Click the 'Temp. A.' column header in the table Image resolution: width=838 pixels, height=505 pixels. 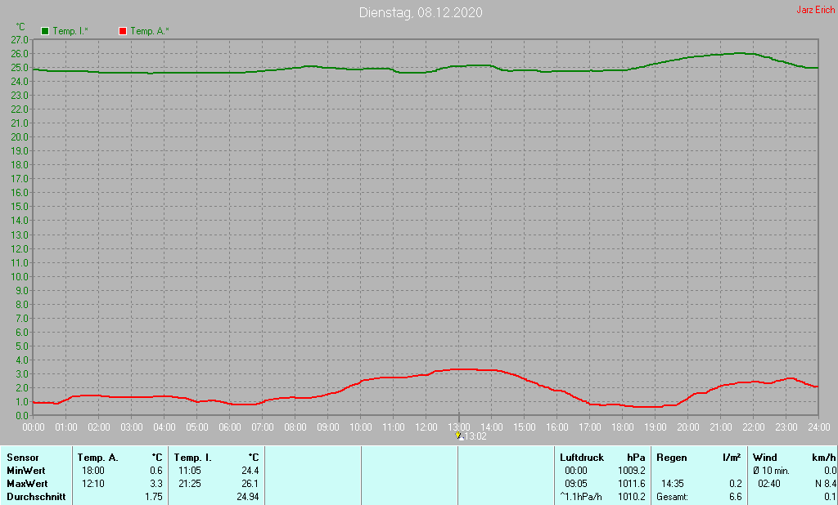98,458
